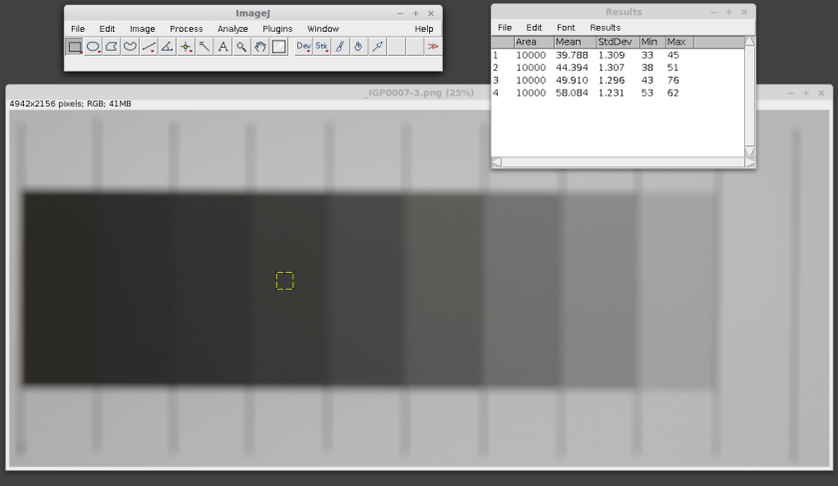Open the Analyze menu
838x486 pixels.
(x=232, y=29)
